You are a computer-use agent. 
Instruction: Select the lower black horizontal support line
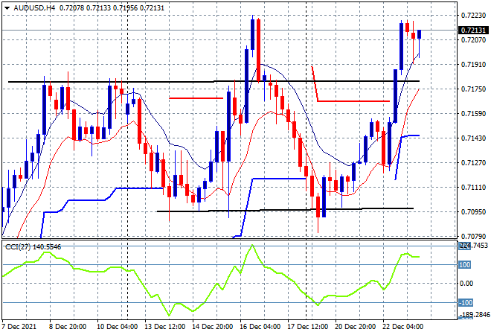pos(285,210)
